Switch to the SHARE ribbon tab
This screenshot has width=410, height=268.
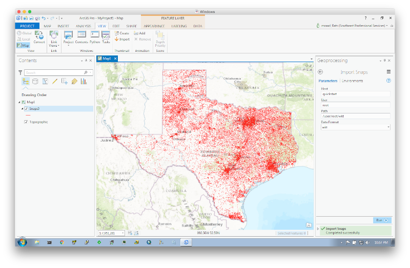point(132,26)
